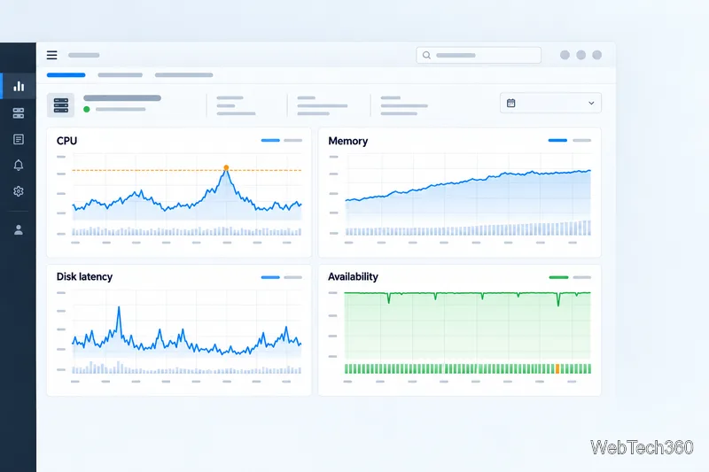Expand the date range dropdown chevron
This screenshot has width=709, height=472.
(x=591, y=104)
